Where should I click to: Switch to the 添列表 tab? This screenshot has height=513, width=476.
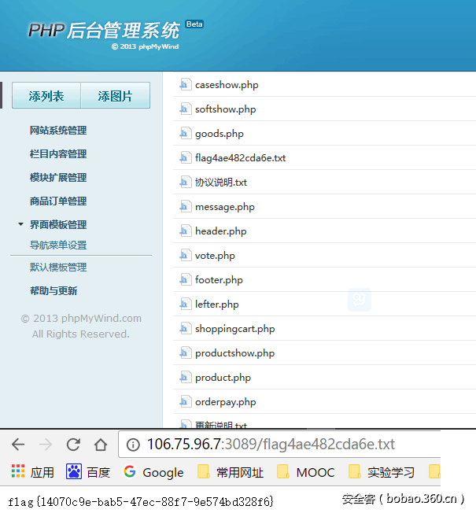click(x=46, y=96)
